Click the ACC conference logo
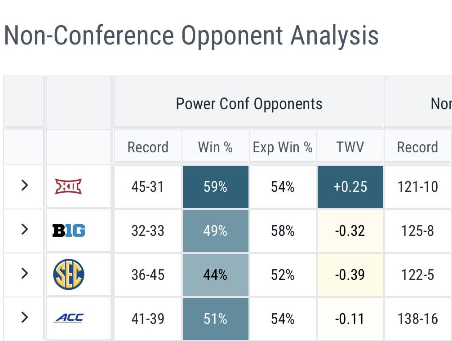This screenshot has height=341, width=452. tap(68, 319)
